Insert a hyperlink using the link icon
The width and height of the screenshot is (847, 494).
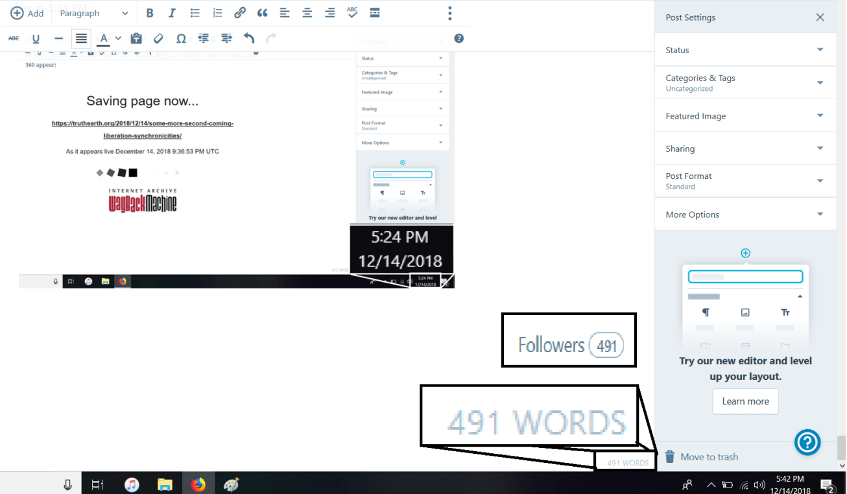240,12
